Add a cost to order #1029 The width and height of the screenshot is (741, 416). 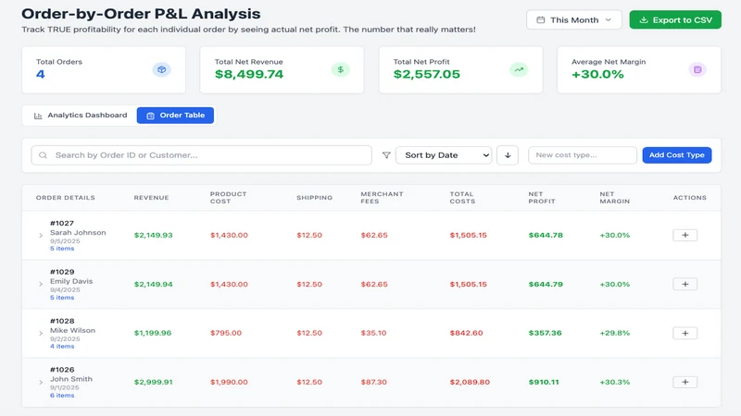pyautogui.click(x=684, y=284)
